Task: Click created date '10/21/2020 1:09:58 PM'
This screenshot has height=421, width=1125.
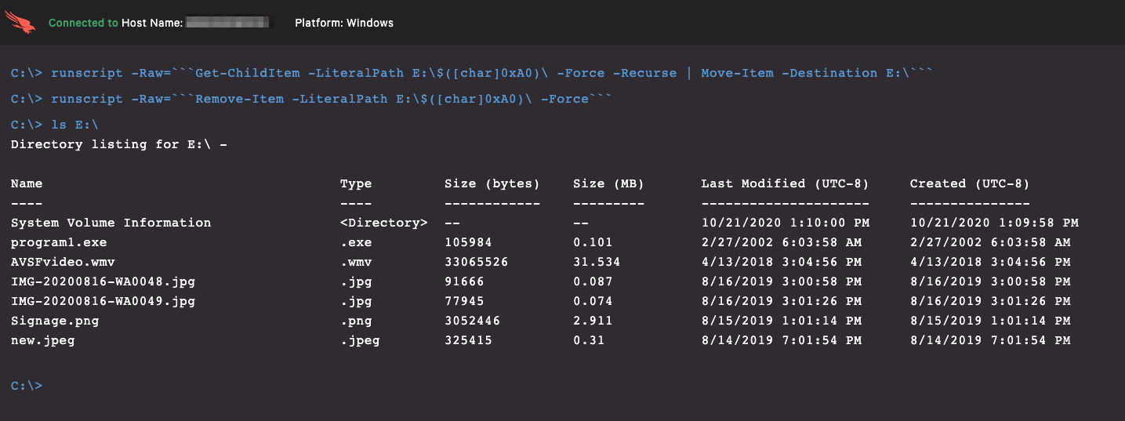Action: 994,223
